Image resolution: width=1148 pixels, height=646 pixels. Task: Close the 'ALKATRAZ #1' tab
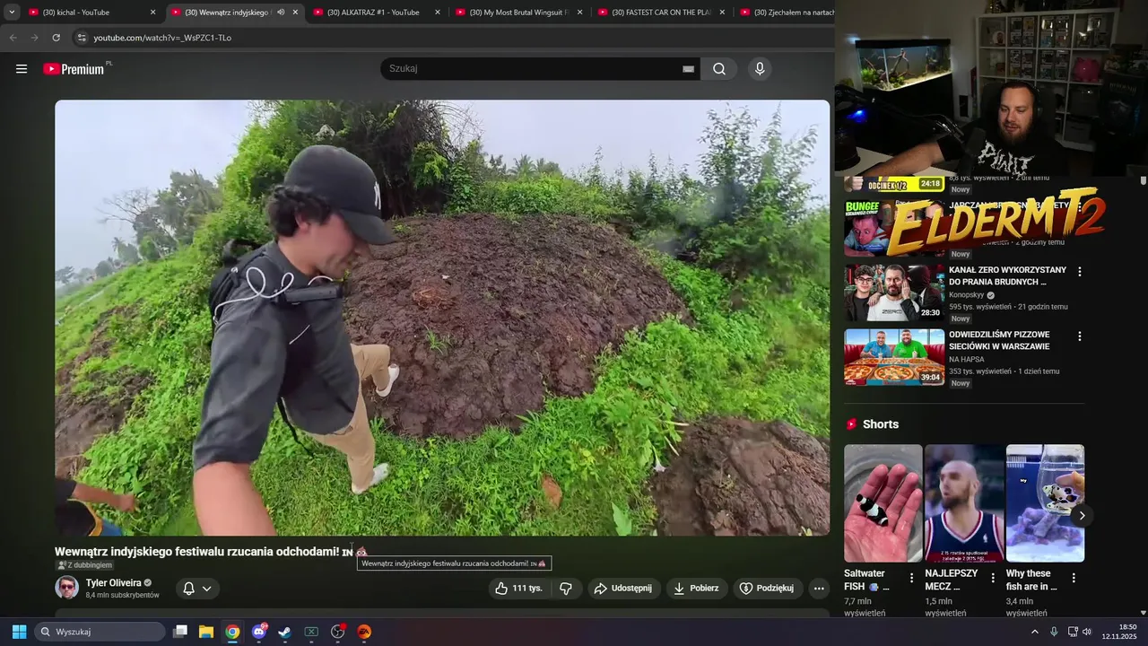(x=437, y=13)
